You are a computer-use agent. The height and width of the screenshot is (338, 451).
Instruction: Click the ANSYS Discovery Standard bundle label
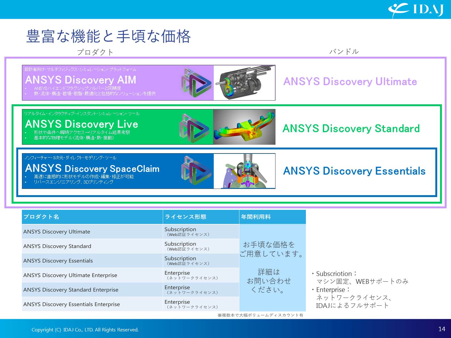(x=351, y=128)
